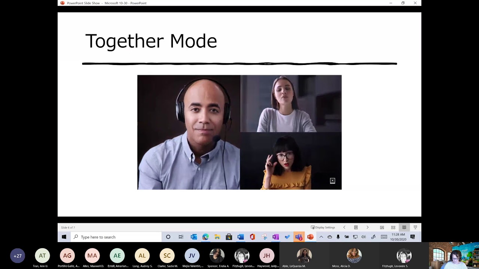Image resolution: width=479 pixels, height=269 pixels.
Task: Open OneDrive cloud tray icon
Action: coord(330,237)
